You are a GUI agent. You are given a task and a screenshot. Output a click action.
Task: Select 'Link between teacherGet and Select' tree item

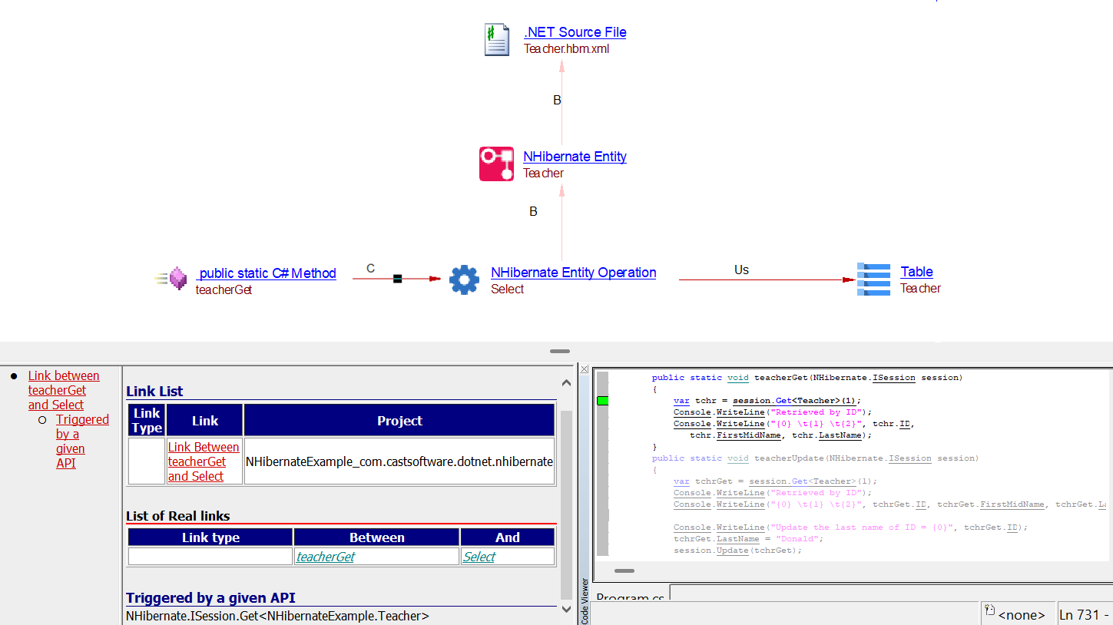coord(64,390)
